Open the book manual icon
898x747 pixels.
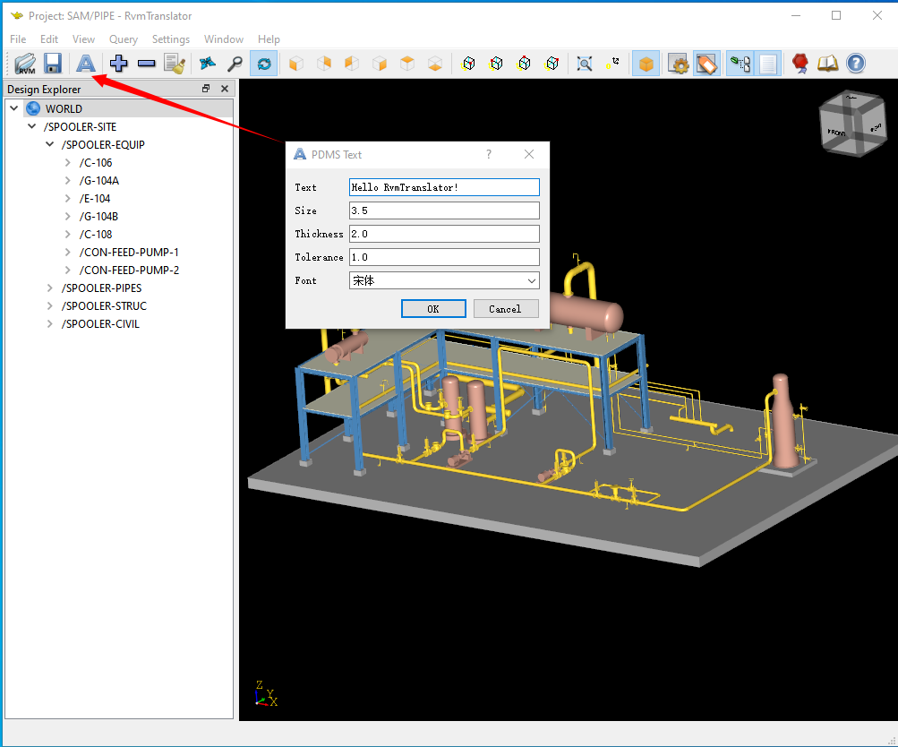(x=827, y=64)
